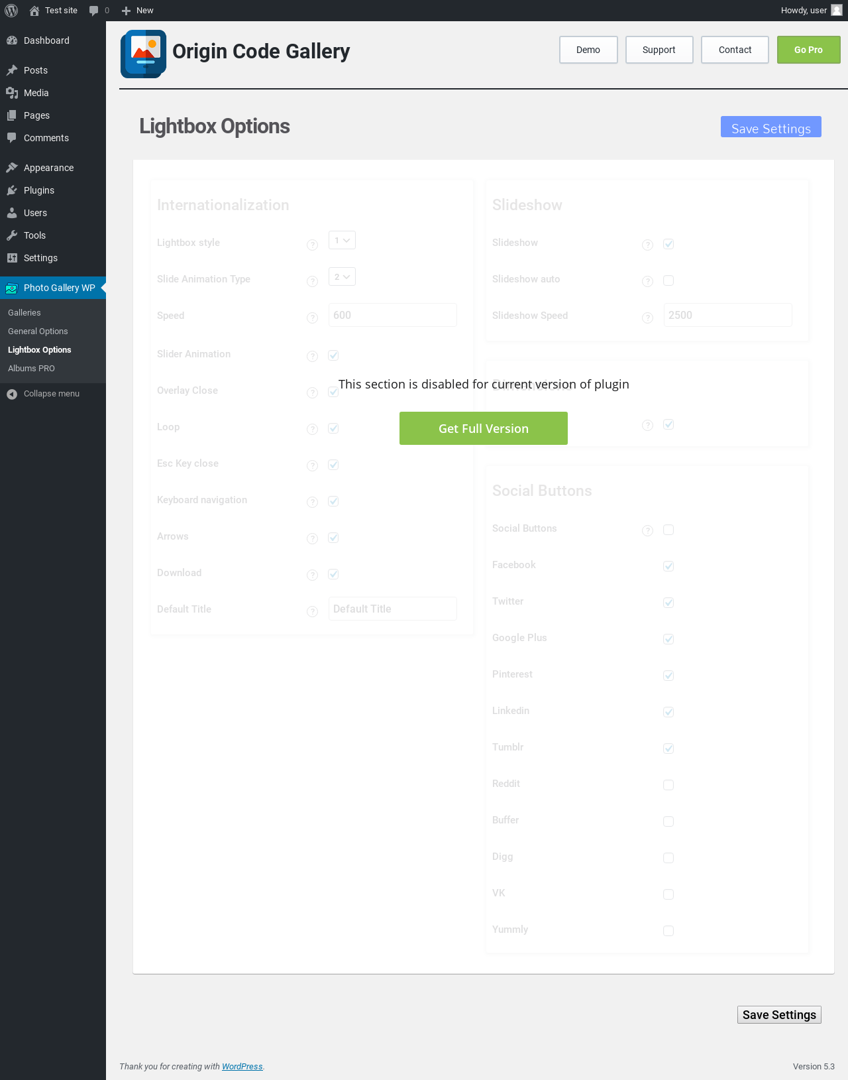Open Plugins via the plug icon

click(12, 190)
